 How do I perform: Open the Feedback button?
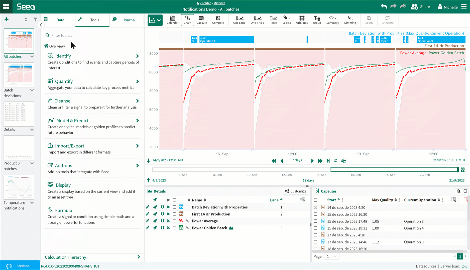point(20,266)
